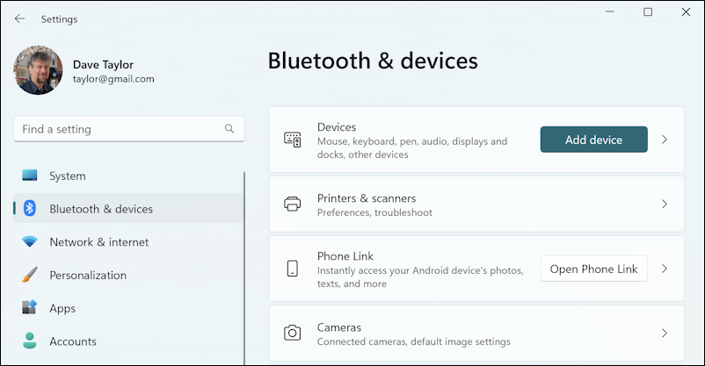This screenshot has width=705, height=366.
Task: Click Dave Taylor's profile picture
Action: pyautogui.click(x=38, y=70)
